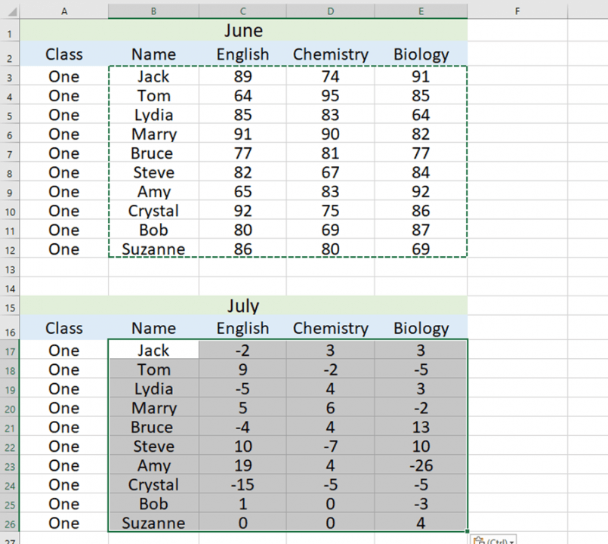Click Suzanne's July Biology value 4

(421, 523)
